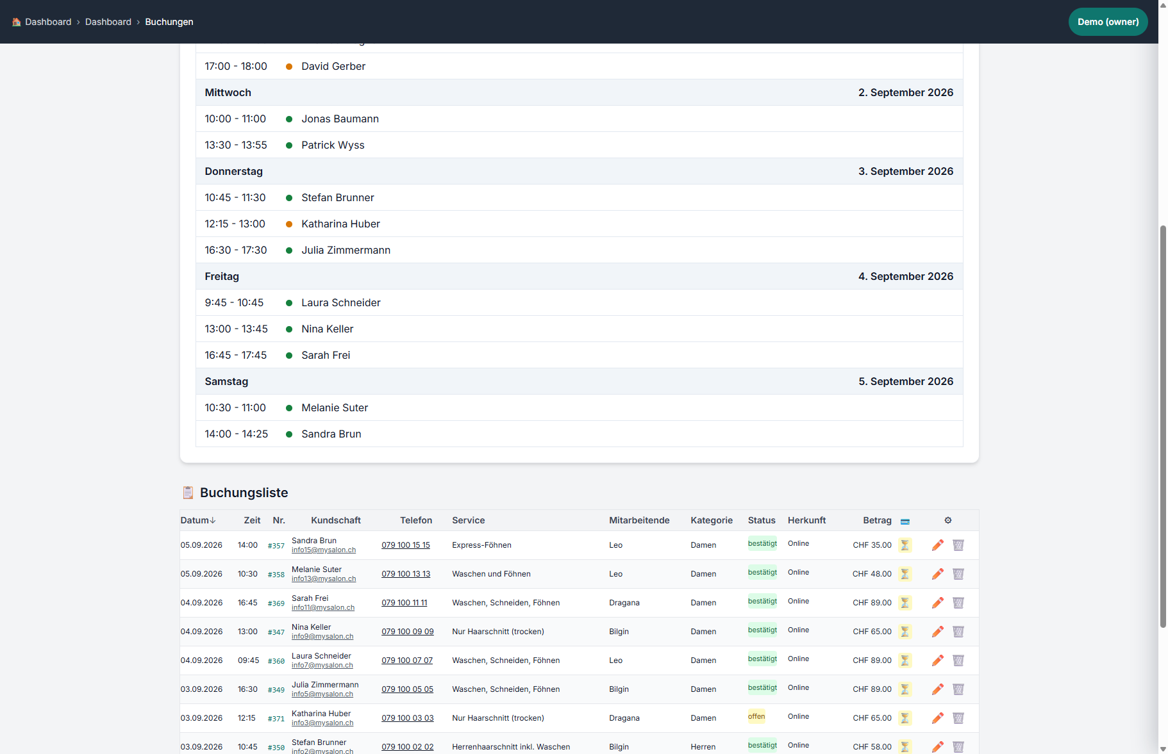Open the info15@mysalon.ch email link
Viewport: 1168px width, 754px height.
coord(324,550)
